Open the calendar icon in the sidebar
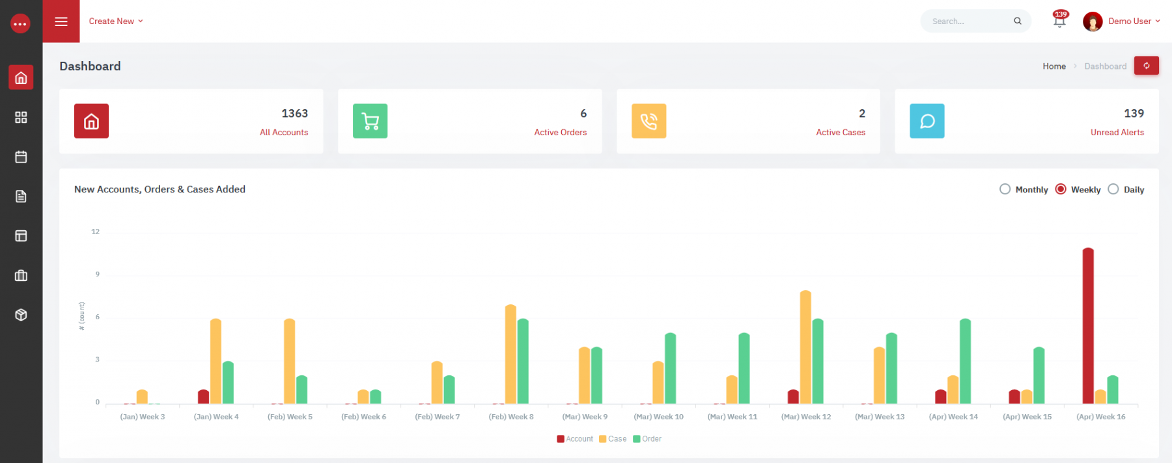 click(21, 157)
